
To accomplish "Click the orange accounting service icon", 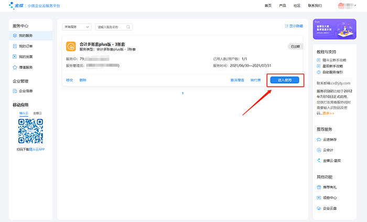I will 71,46.
